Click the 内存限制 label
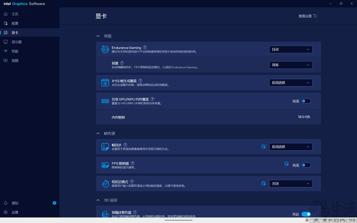Image resolution: width=357 pixels, height=223 pixels. pyautogui.click(x=118, y=117)
